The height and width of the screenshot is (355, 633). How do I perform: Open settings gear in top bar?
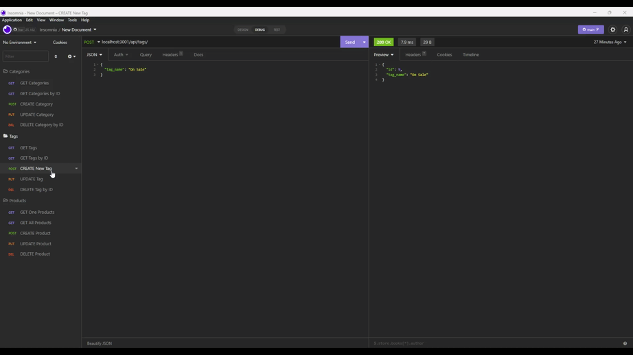point(613,29)
